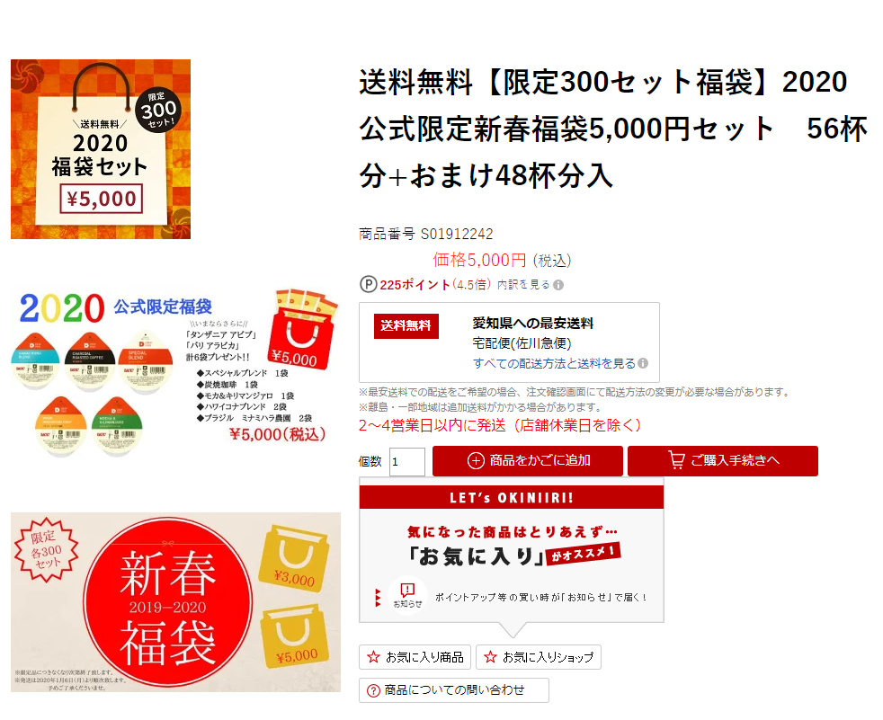Viewport: 883px width, 720px height.
Task: Select the 新春福袋 2019-2020 banner image
Action: (175, 601)
